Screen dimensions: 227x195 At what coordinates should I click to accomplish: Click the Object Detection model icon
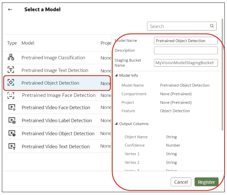[x=11, y=83]
